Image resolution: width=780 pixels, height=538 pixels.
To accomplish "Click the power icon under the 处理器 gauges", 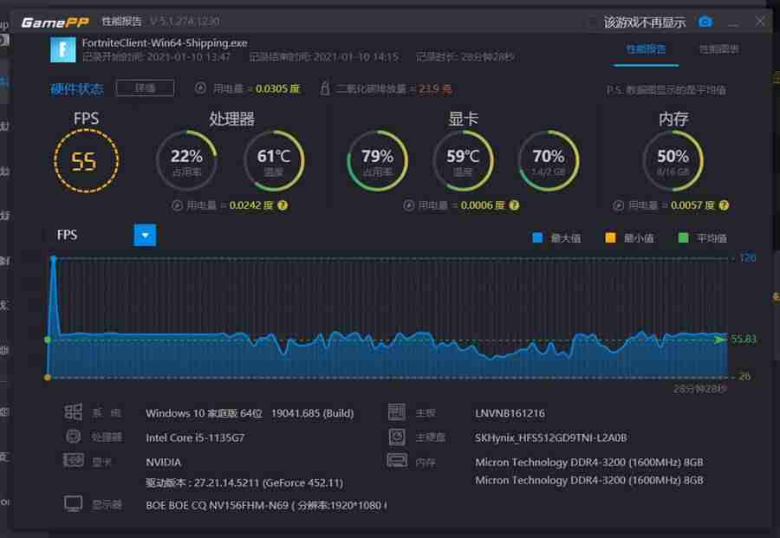I will [177, 205].
